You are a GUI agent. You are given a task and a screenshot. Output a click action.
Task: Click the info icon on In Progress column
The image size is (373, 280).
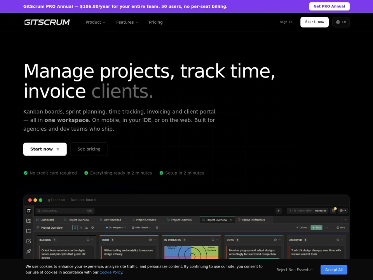coord(213,240)
